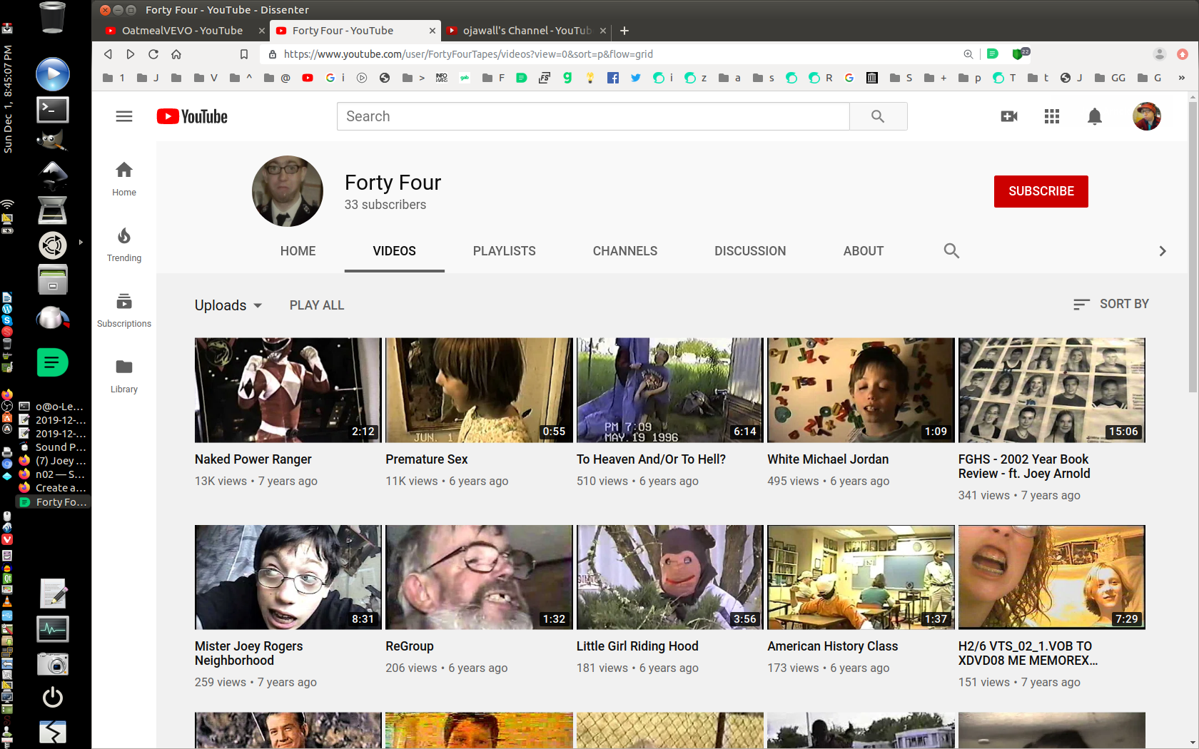Go back in browser history
1199x749 pixels.
pos(108,54)
